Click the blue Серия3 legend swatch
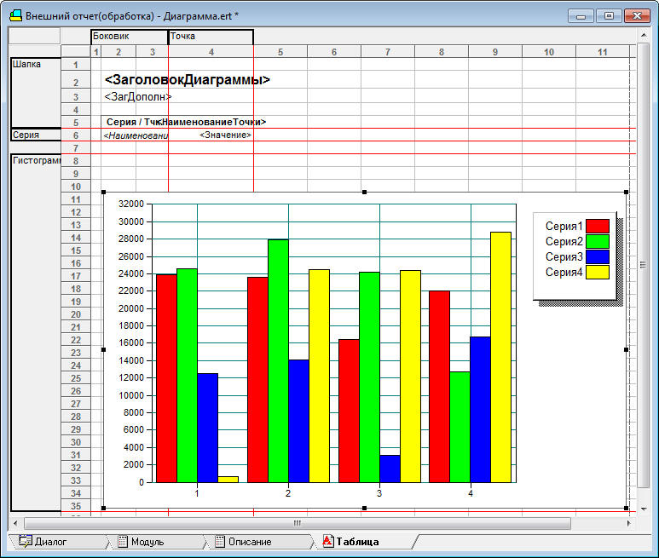This screenshot has height=558, width=659. (598, 256)
